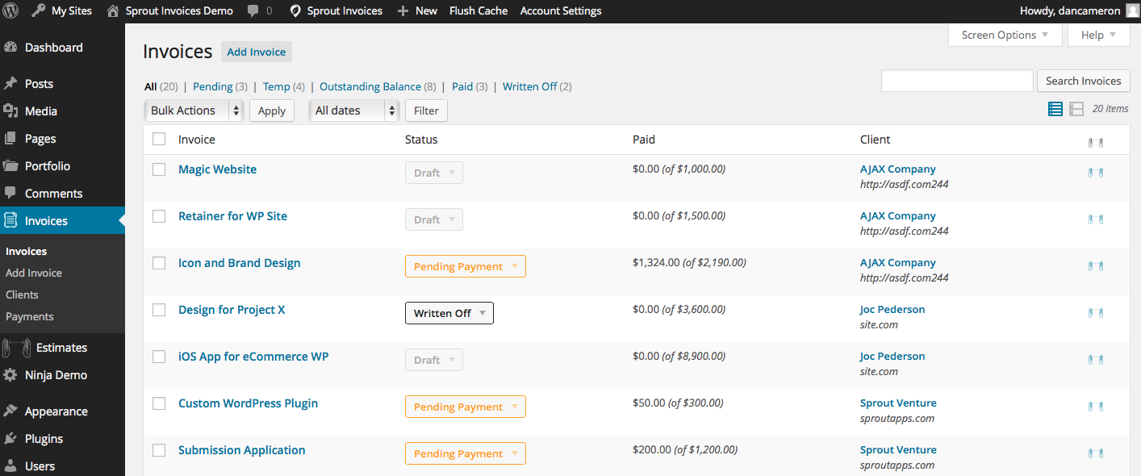
Task: Click the Plugins icon in sidebar
Action: 11,439
